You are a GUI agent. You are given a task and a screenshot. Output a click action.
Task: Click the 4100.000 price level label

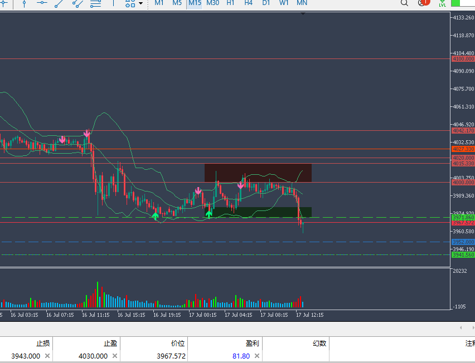point(463,58)
